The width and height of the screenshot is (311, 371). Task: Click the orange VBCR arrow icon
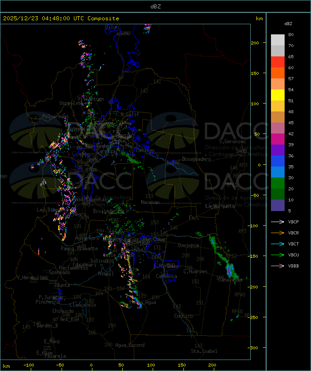pyautogui.click(x=278, y=233)
